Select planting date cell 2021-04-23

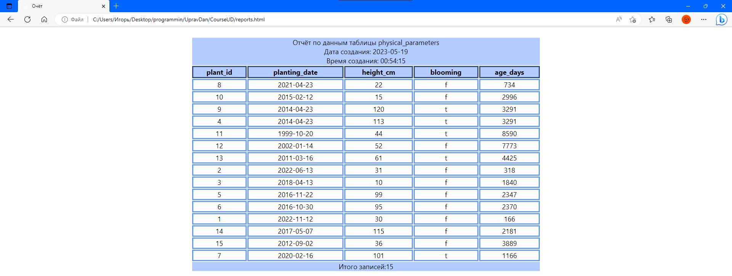pos(295,85)
